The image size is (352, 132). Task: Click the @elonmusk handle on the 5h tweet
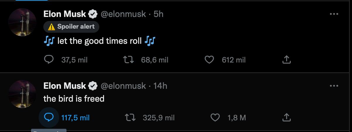pos(123,14)
